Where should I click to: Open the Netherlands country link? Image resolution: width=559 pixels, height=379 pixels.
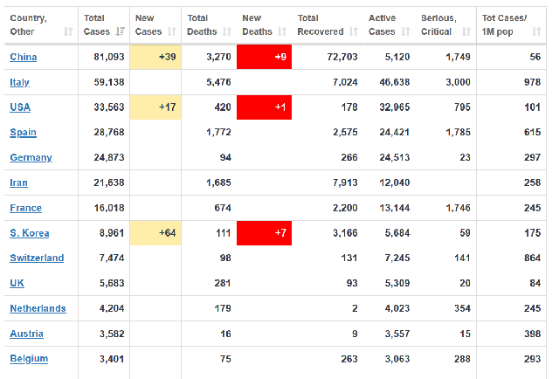[38, 309]
